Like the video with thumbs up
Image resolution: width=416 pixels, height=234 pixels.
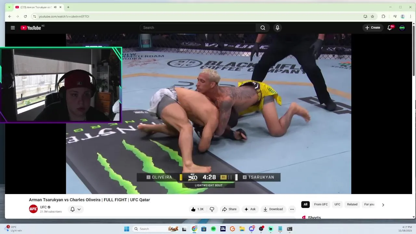pyautogui.click(x=197, y=209)
